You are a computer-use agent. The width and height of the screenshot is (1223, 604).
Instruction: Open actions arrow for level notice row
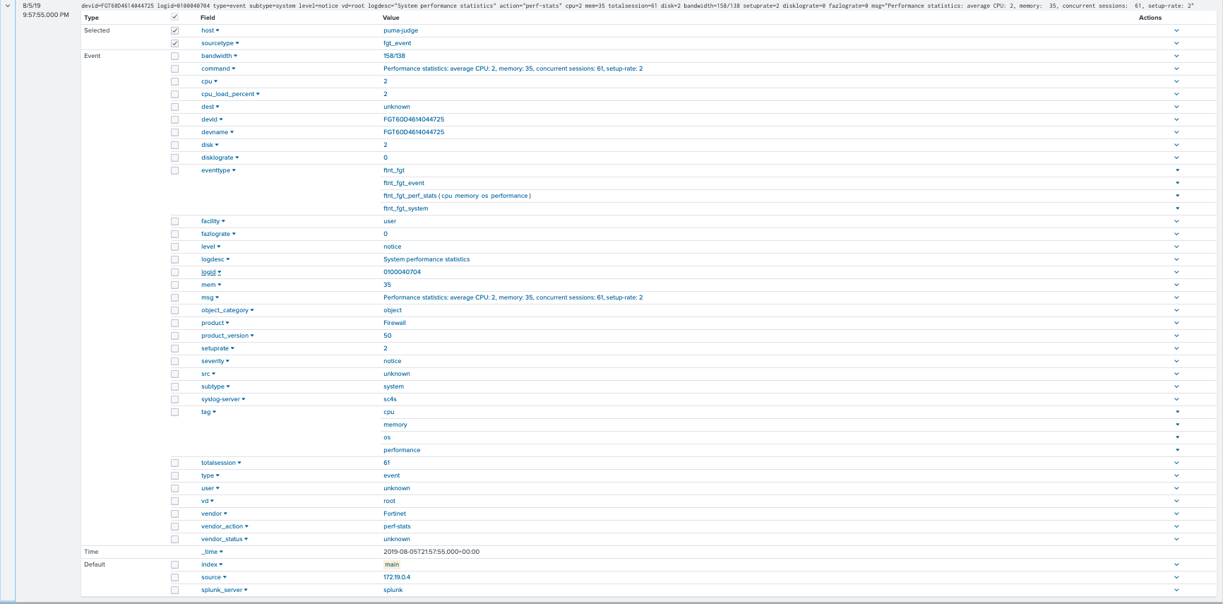click(x=1176, y=247)
